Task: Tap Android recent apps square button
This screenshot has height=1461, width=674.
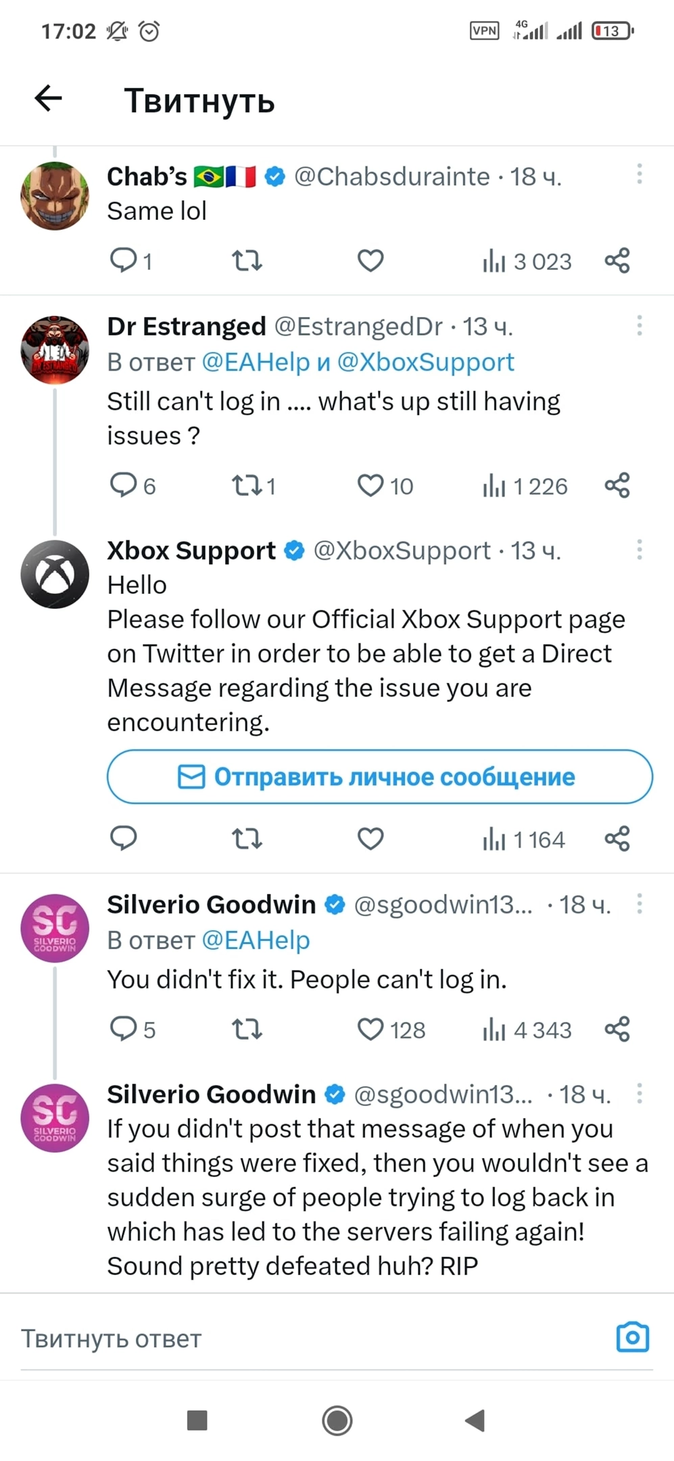Action: [197, 1420]
